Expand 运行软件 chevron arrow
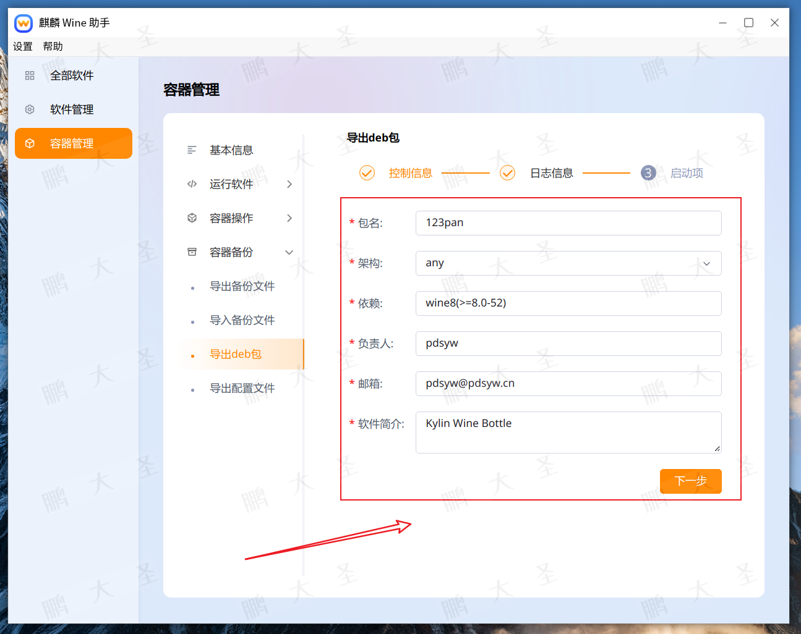This screenshot has width=801, height=634. click(x=289, y=184)
